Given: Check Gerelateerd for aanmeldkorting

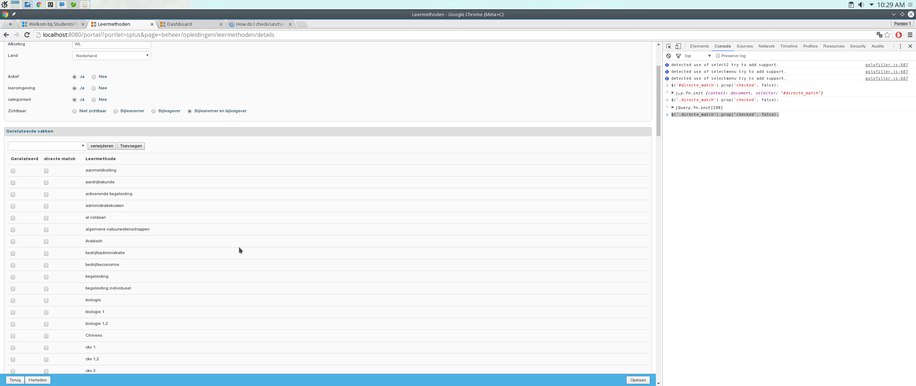Looking at the screenshot, I should 13,171.
